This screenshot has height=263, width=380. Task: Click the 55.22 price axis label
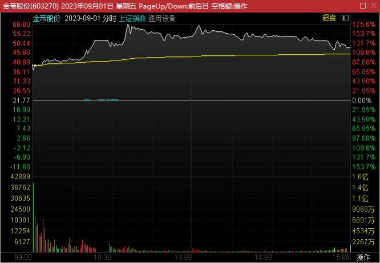(x=21, y=34)
